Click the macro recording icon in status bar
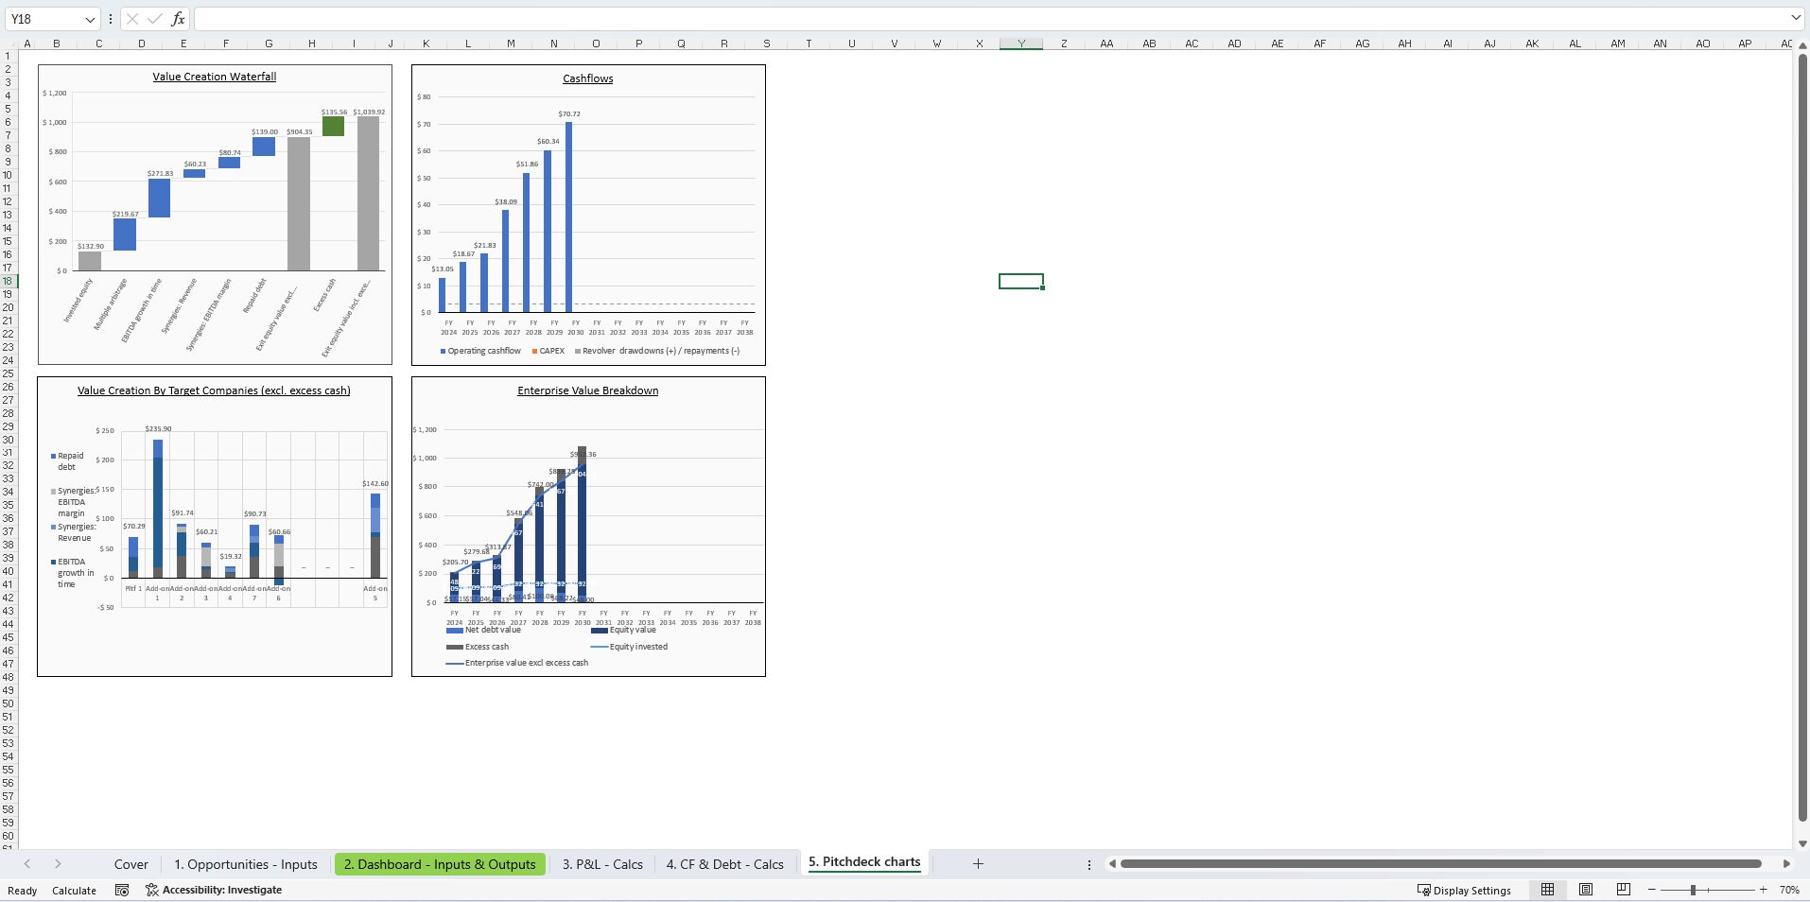This screenshot has height=902, width=1810. [x=122, y=890]
